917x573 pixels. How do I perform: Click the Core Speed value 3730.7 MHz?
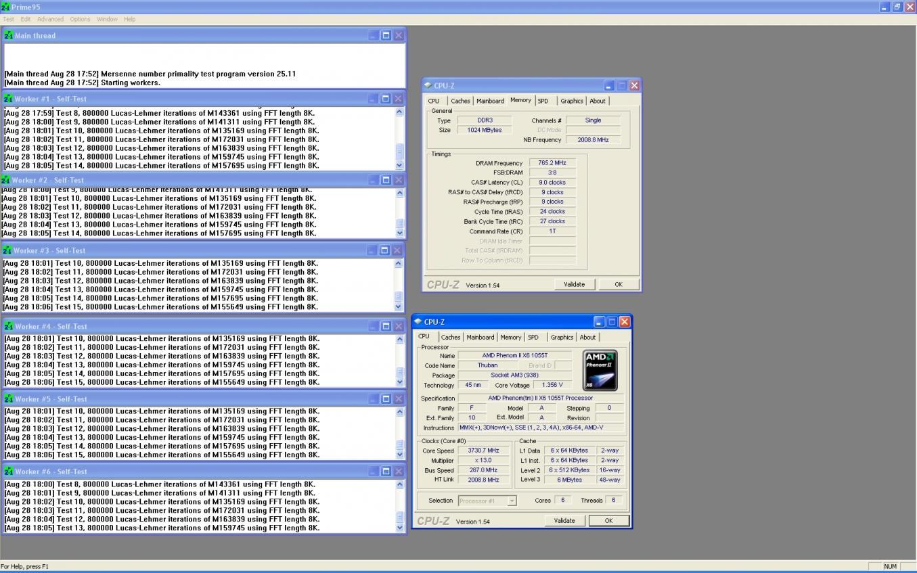(x=483, y=451)
